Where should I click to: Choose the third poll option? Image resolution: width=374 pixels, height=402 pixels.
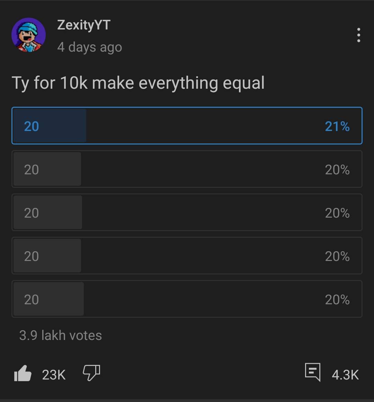(187, 212)
